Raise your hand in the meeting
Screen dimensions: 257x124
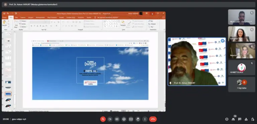pyautogui.click(x=138, y=119)
